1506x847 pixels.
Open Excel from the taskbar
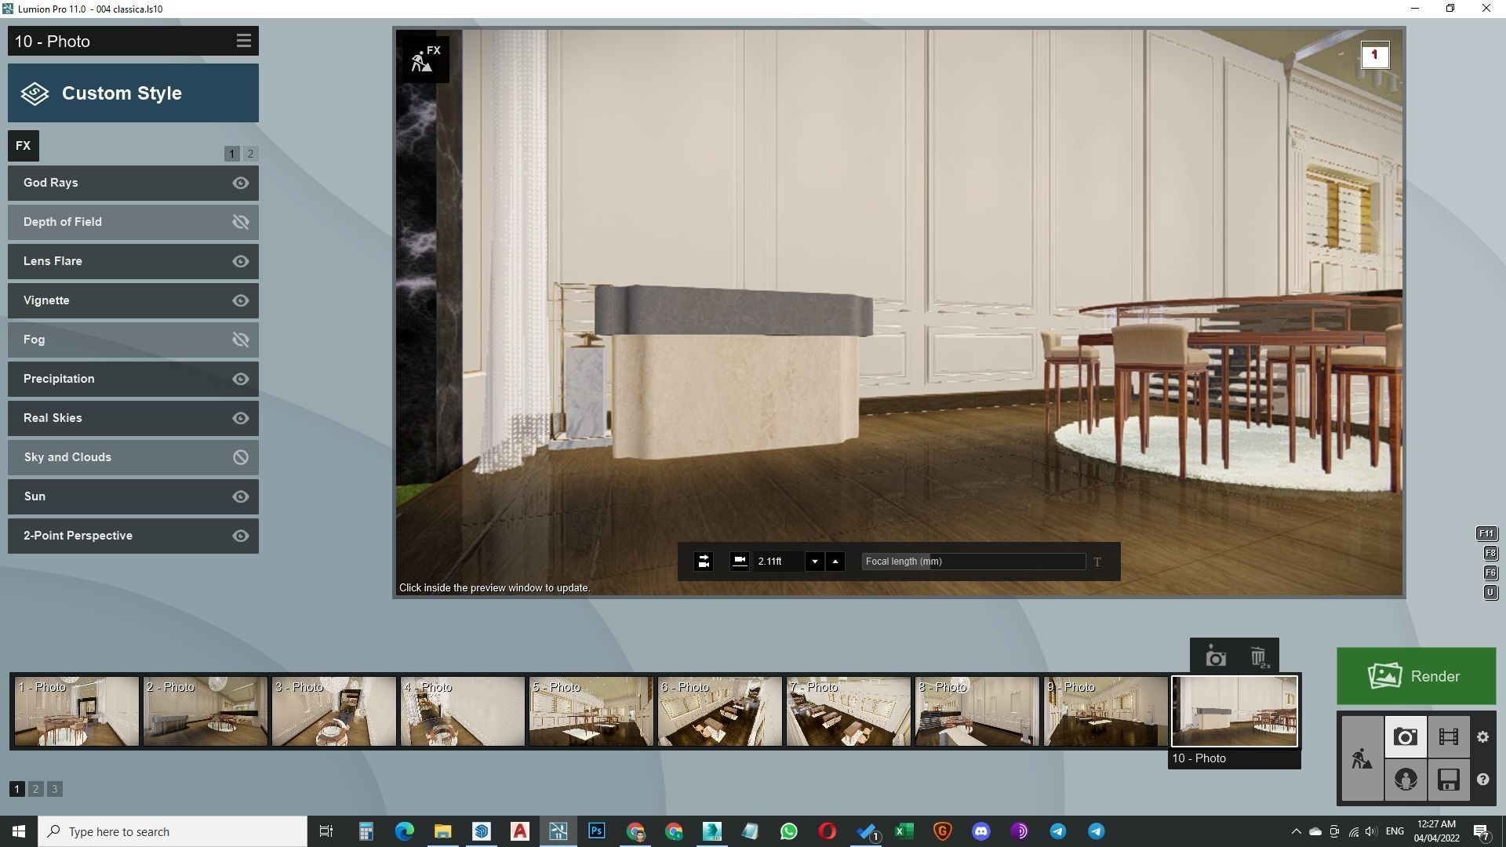[904, 831]
